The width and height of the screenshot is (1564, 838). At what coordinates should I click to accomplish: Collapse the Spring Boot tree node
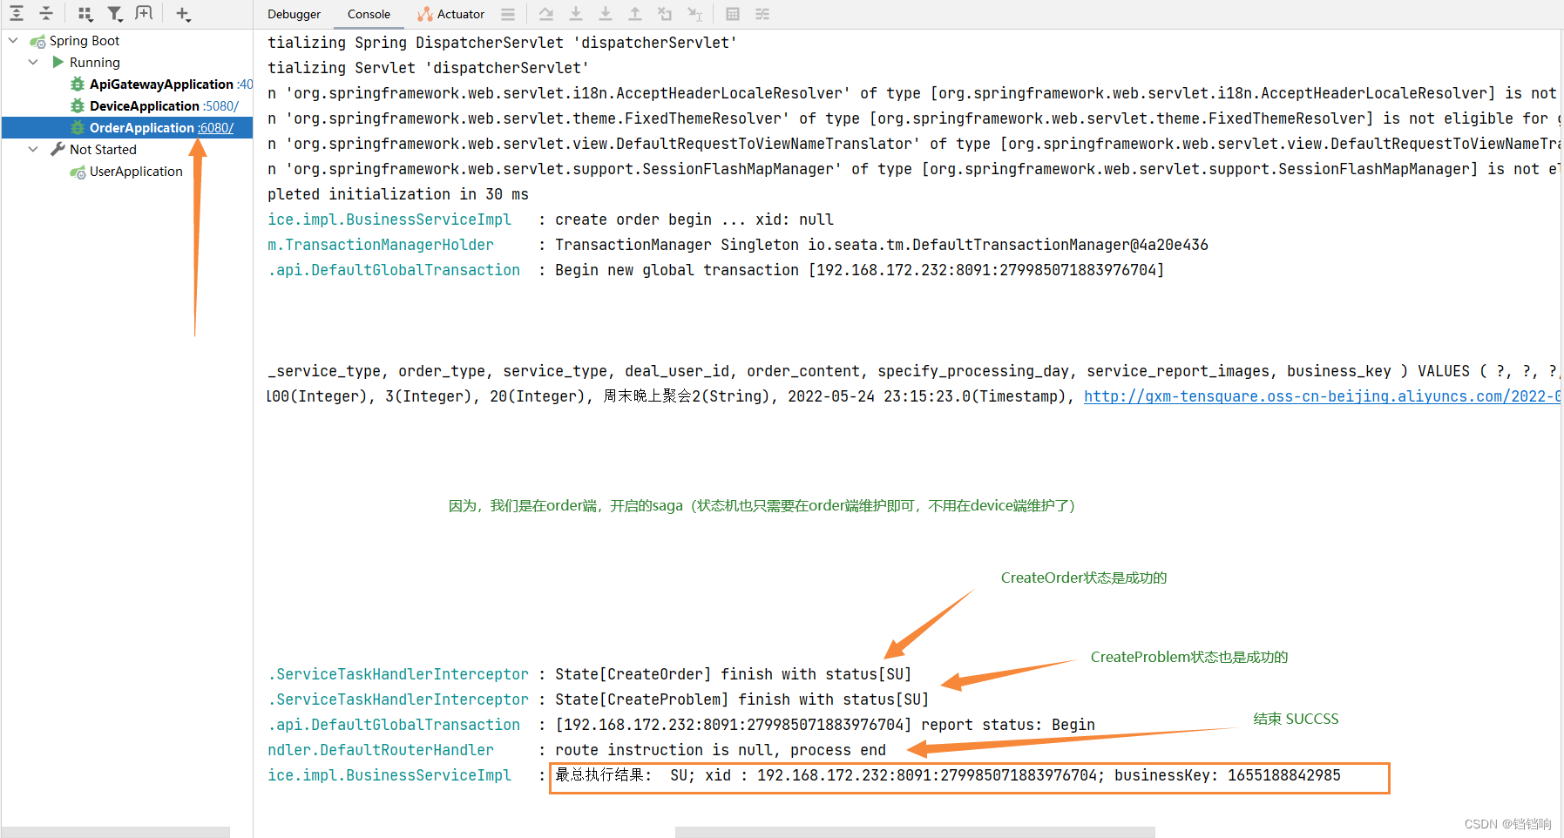coord(13,40)
